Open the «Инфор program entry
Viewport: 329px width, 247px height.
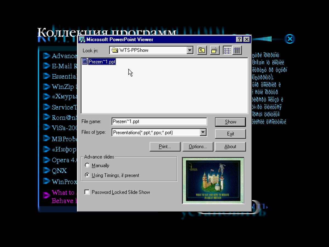click(x=64, y=150)
